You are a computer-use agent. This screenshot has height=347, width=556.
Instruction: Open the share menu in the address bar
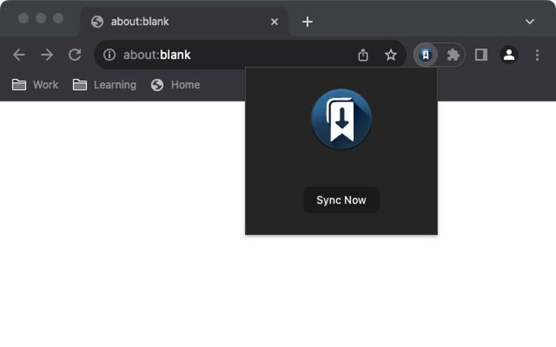363,54
